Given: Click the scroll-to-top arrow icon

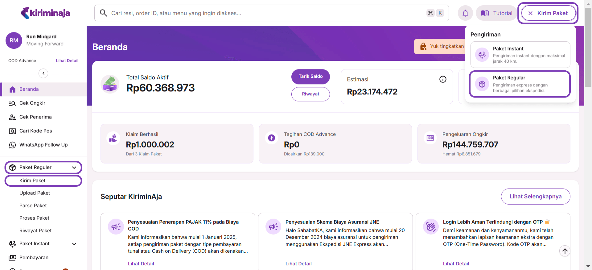Looking at the screenshot, I should pos(565,251).
